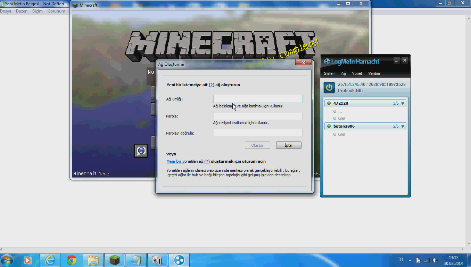Image resolution: width=471 pixels, height=267 pixels.
Task: Click the Show desktop button at taskbar end
Action: tap(468, 260)
